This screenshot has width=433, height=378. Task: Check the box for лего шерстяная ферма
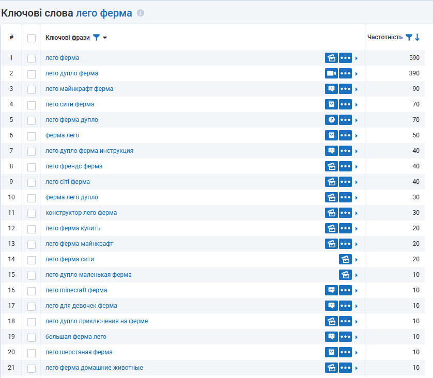point(32,353)
